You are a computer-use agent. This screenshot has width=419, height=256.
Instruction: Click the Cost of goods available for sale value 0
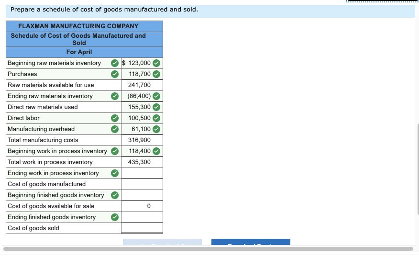(149, 206)
